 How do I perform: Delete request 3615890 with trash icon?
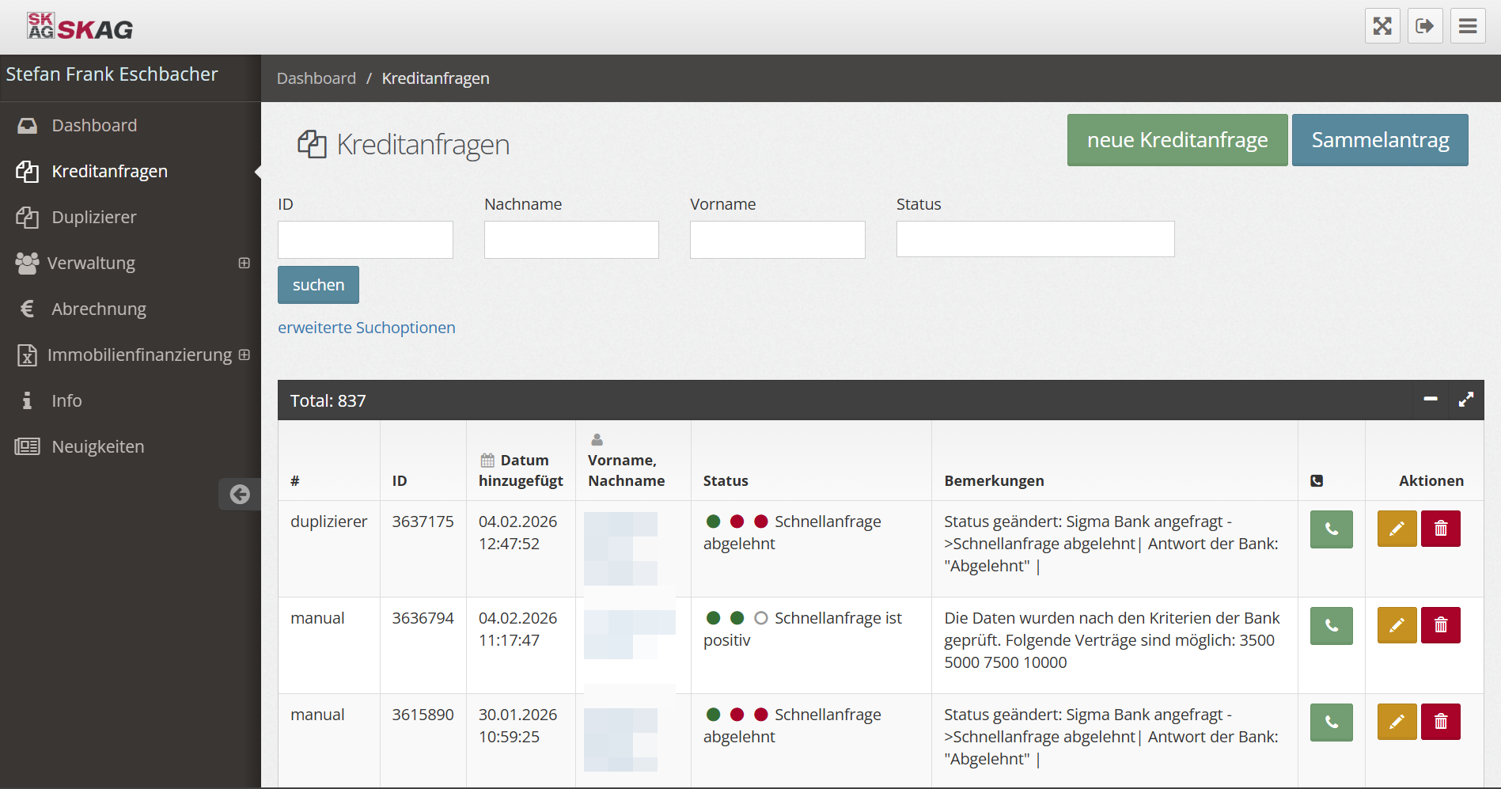point(1441,722)
